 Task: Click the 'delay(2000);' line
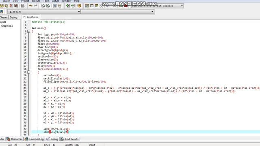point(46,66)
